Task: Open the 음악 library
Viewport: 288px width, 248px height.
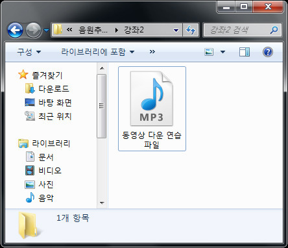Action: coord(46,198)
